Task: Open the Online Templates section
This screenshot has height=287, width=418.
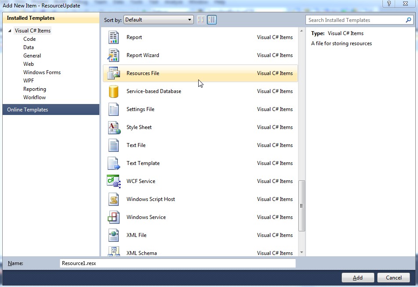Action: coord(51,110)
